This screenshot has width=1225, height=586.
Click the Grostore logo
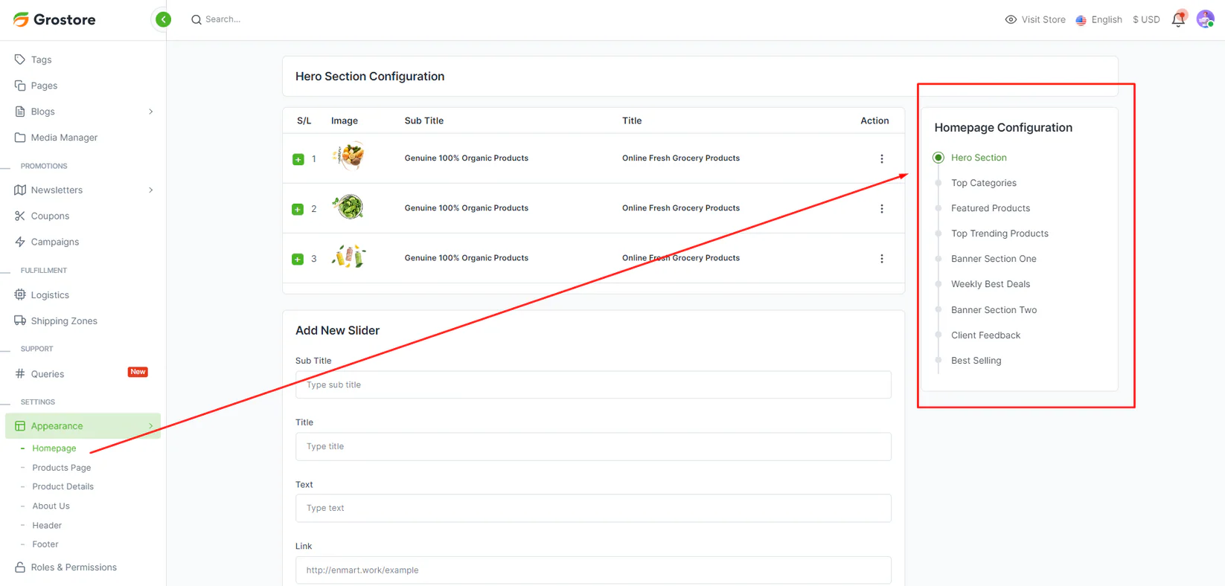click(54, 19)
